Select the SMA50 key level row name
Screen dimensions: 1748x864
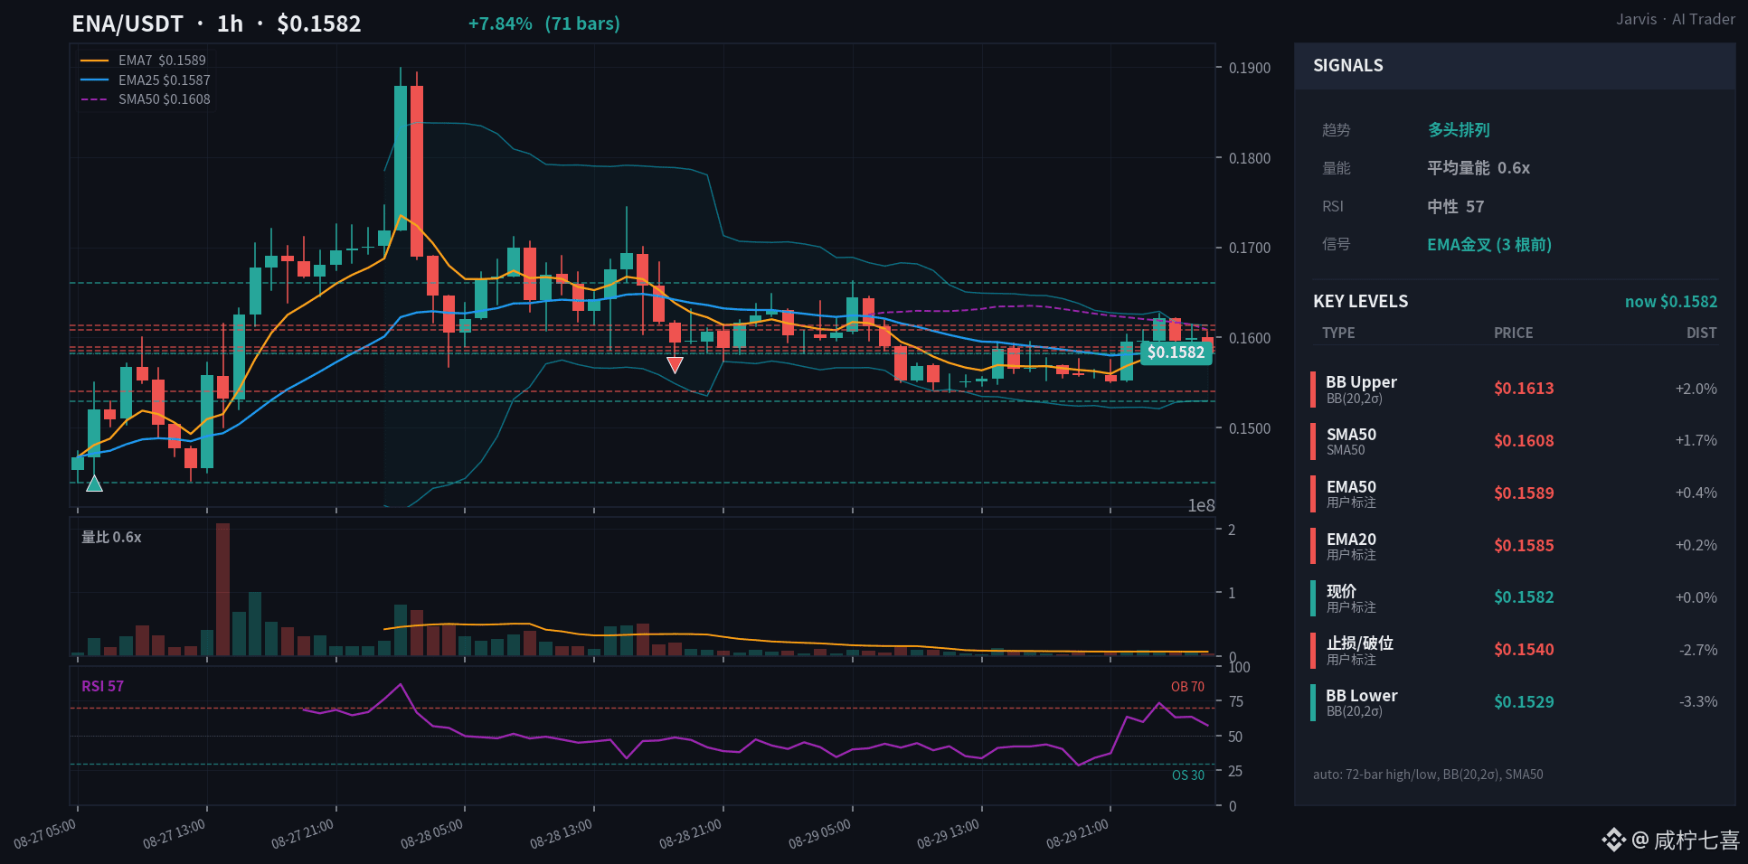click(1351, 435)
